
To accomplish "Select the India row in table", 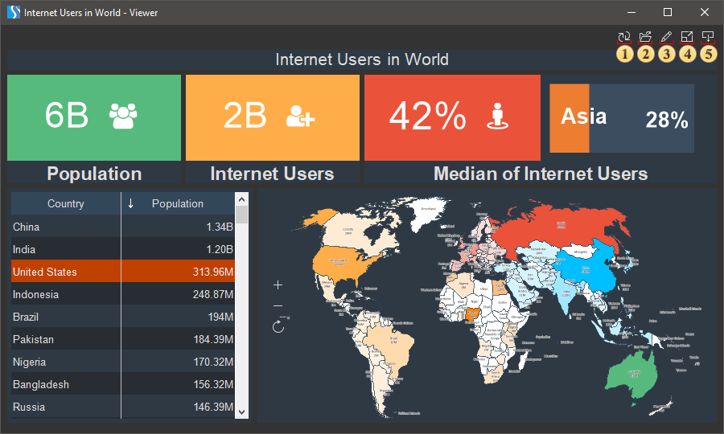I will [x=121, y=249].
